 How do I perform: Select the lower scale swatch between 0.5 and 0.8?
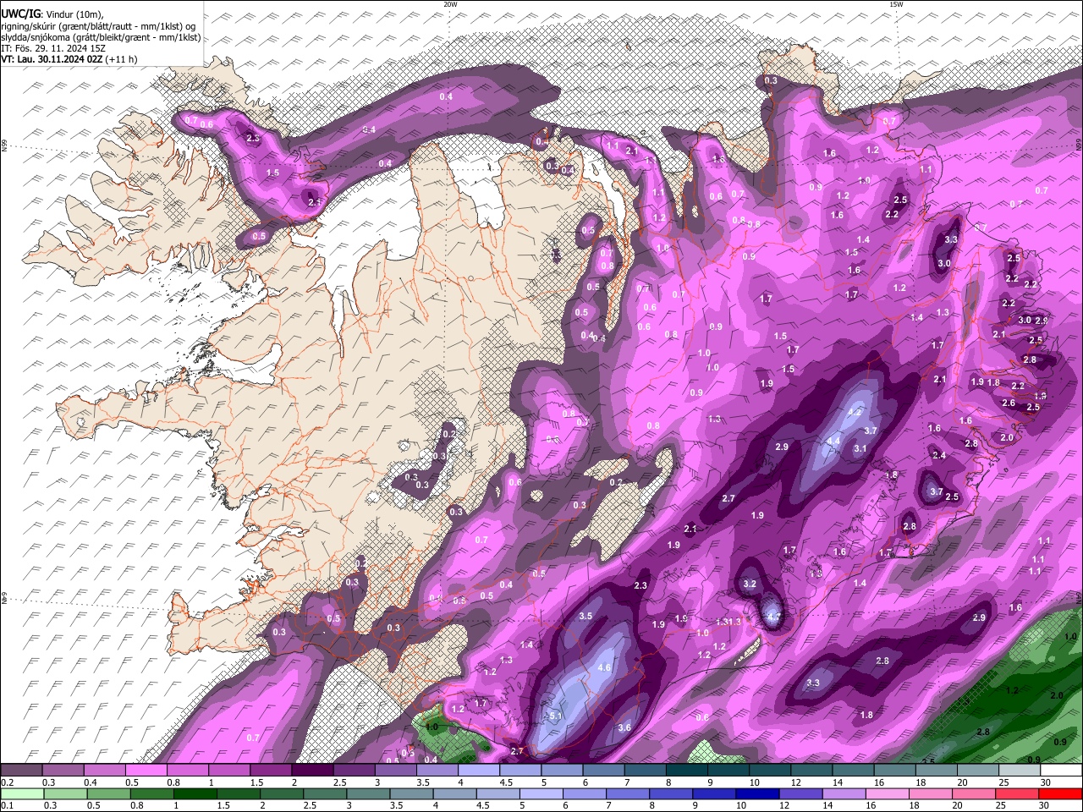click(109, 793)
